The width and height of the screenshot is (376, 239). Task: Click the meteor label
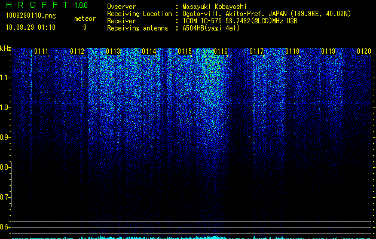[x=85, y=19]
